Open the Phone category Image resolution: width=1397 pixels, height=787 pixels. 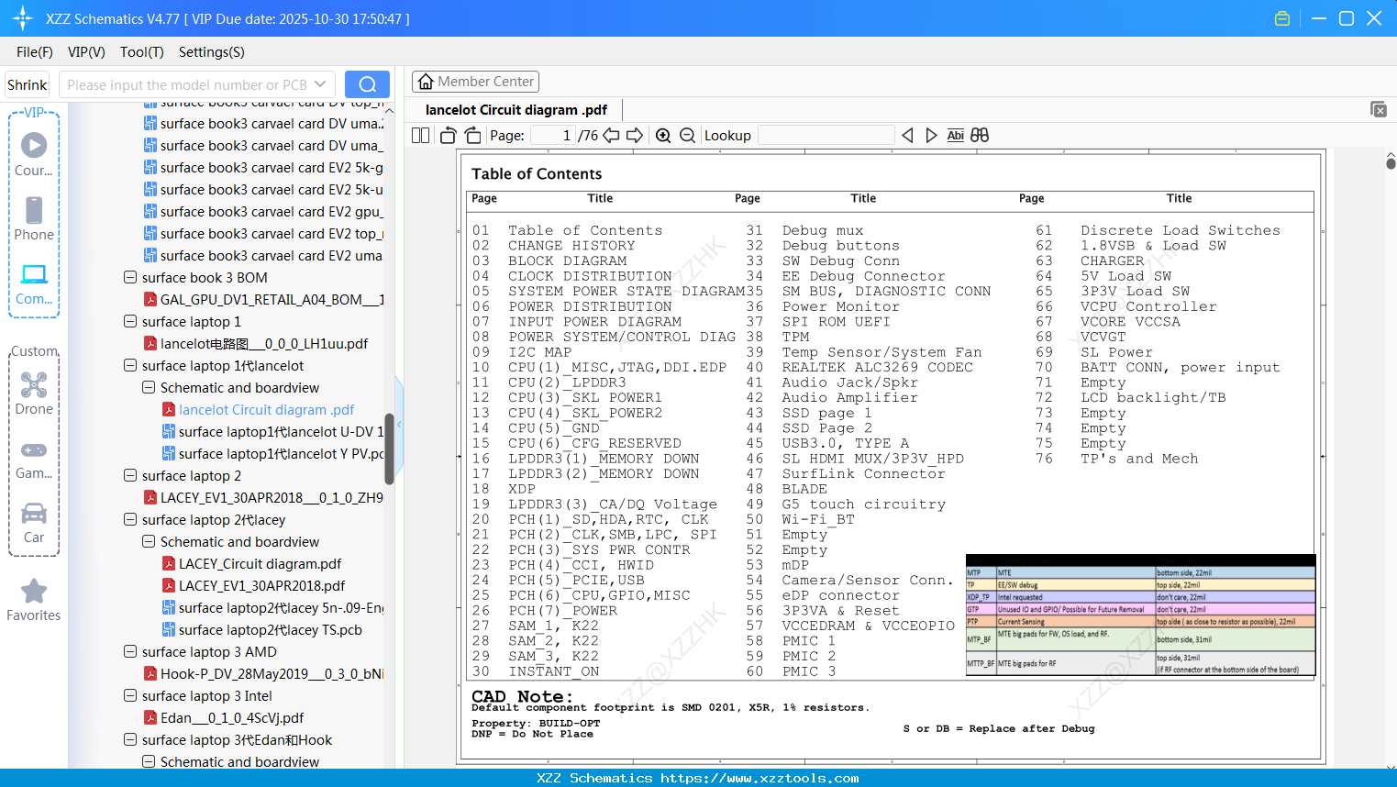pyautogui.click(x=34, y=218)
